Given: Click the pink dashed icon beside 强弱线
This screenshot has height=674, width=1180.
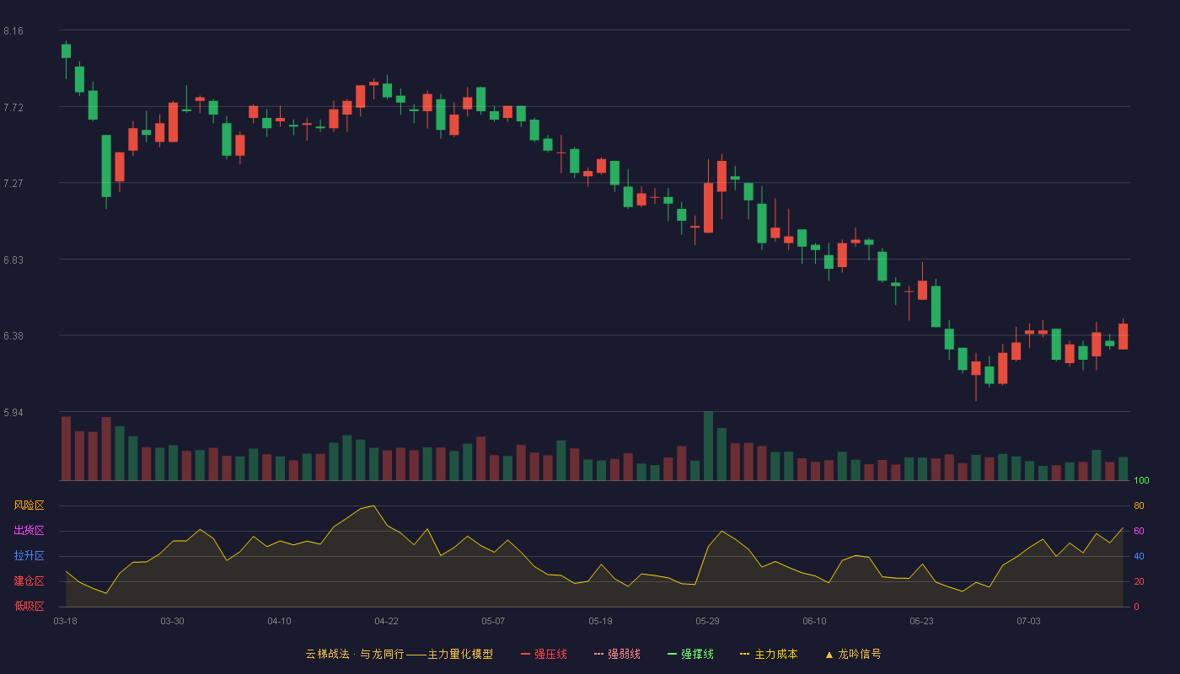Looking at the screenshot, I should pyautogui.click(x=598, y=654).
